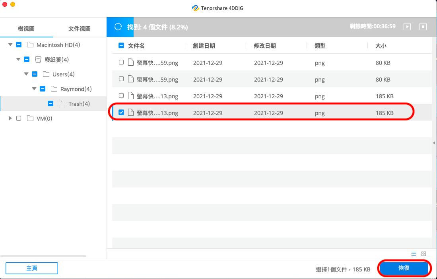Switch to list view icon

click(414, 254)
